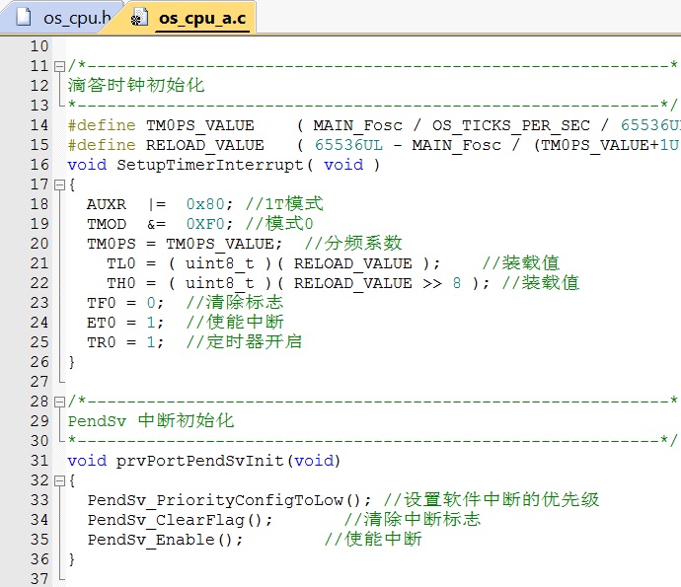Click the RELOAD_VALUE macro name on line 15
The image size is (681, 587).
point(204,145)
